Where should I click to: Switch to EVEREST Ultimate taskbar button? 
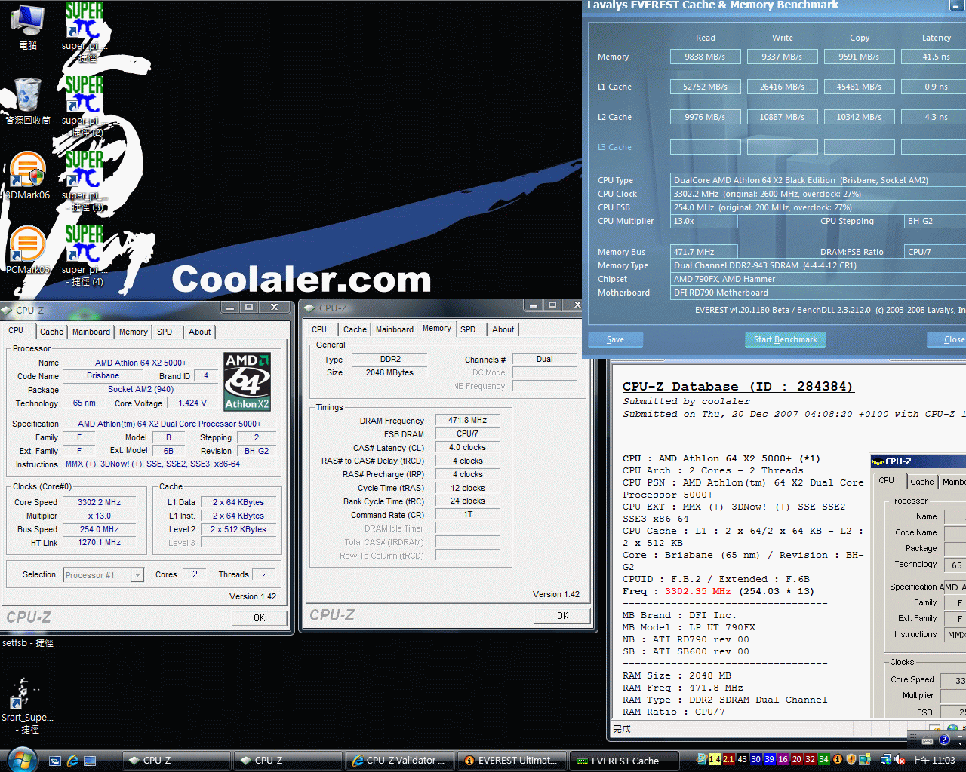(512, 761)
